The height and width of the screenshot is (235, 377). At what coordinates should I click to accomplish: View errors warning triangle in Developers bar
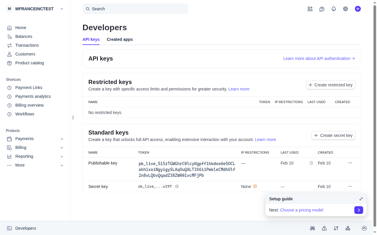click(324, 228)
